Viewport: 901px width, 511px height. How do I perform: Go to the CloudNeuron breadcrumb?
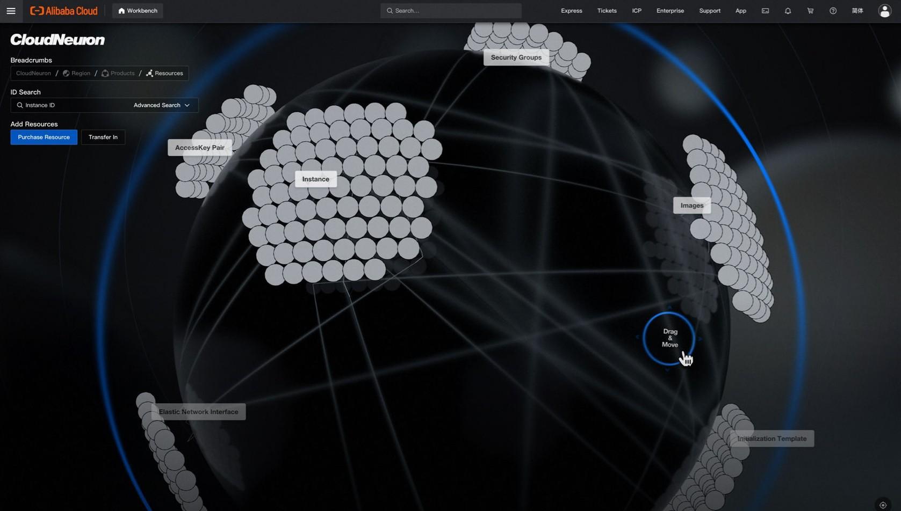[33, 73]
